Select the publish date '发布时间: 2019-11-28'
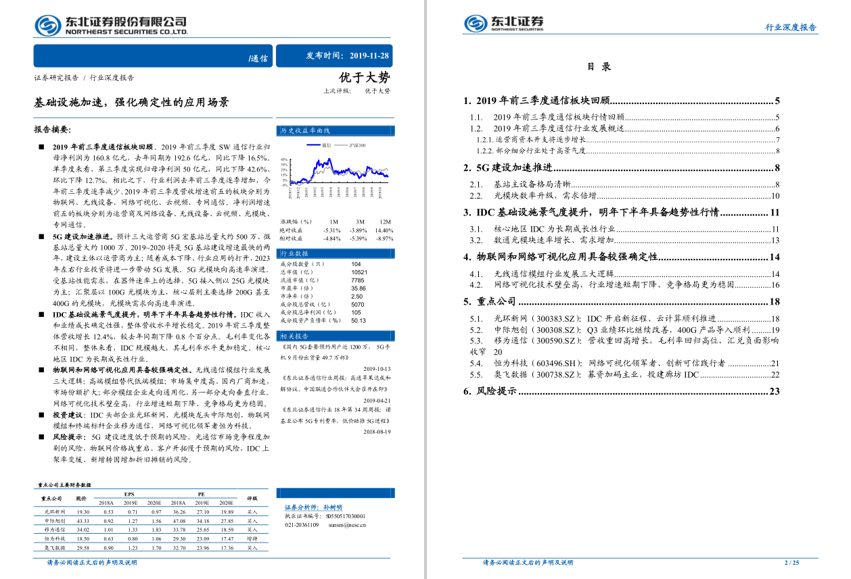Viewport: 851px width, 579px height. [348, 56]
